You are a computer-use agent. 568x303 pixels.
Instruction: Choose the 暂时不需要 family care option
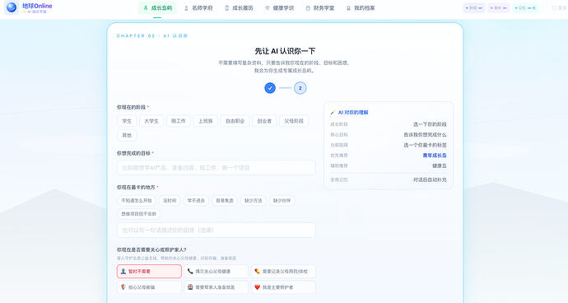point(149,272)
